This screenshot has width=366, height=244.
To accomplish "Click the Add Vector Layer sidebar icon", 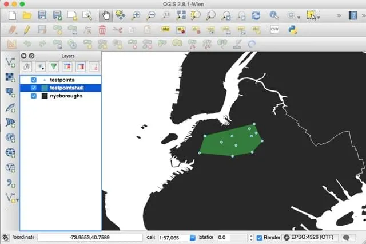I will [10, 62].
